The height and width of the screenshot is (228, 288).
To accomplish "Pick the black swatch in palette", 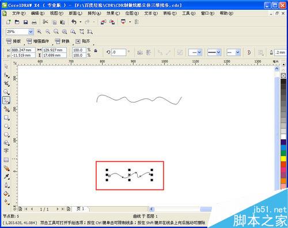I will pos(283,82).
